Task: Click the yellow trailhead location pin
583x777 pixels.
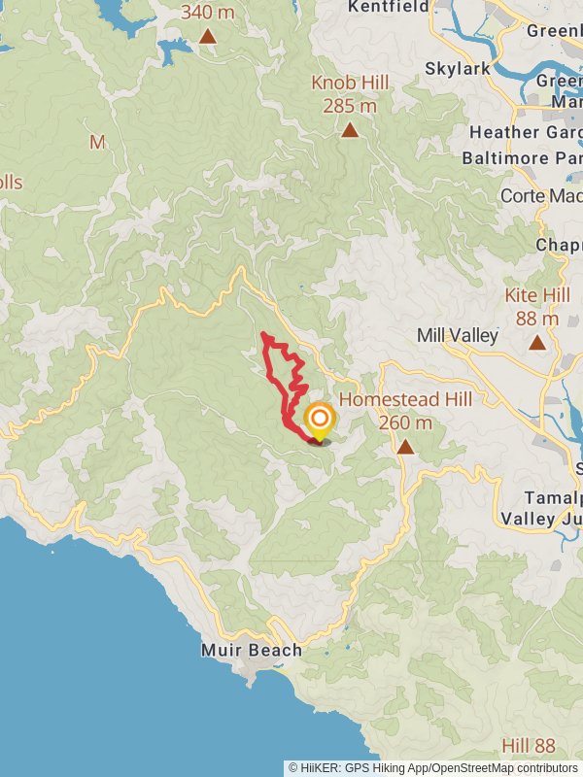Action: [320, 422]
